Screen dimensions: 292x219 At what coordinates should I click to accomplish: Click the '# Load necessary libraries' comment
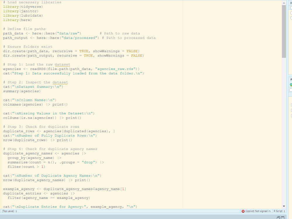(x=32, y=2)
